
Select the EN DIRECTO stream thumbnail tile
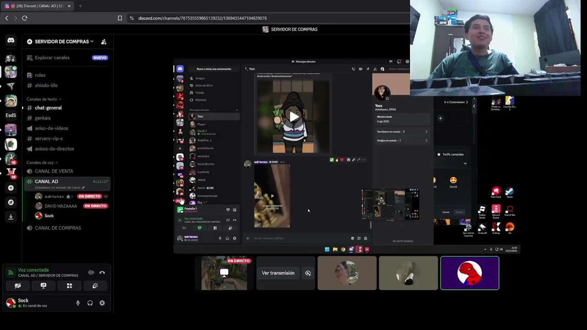coord(224,273)
